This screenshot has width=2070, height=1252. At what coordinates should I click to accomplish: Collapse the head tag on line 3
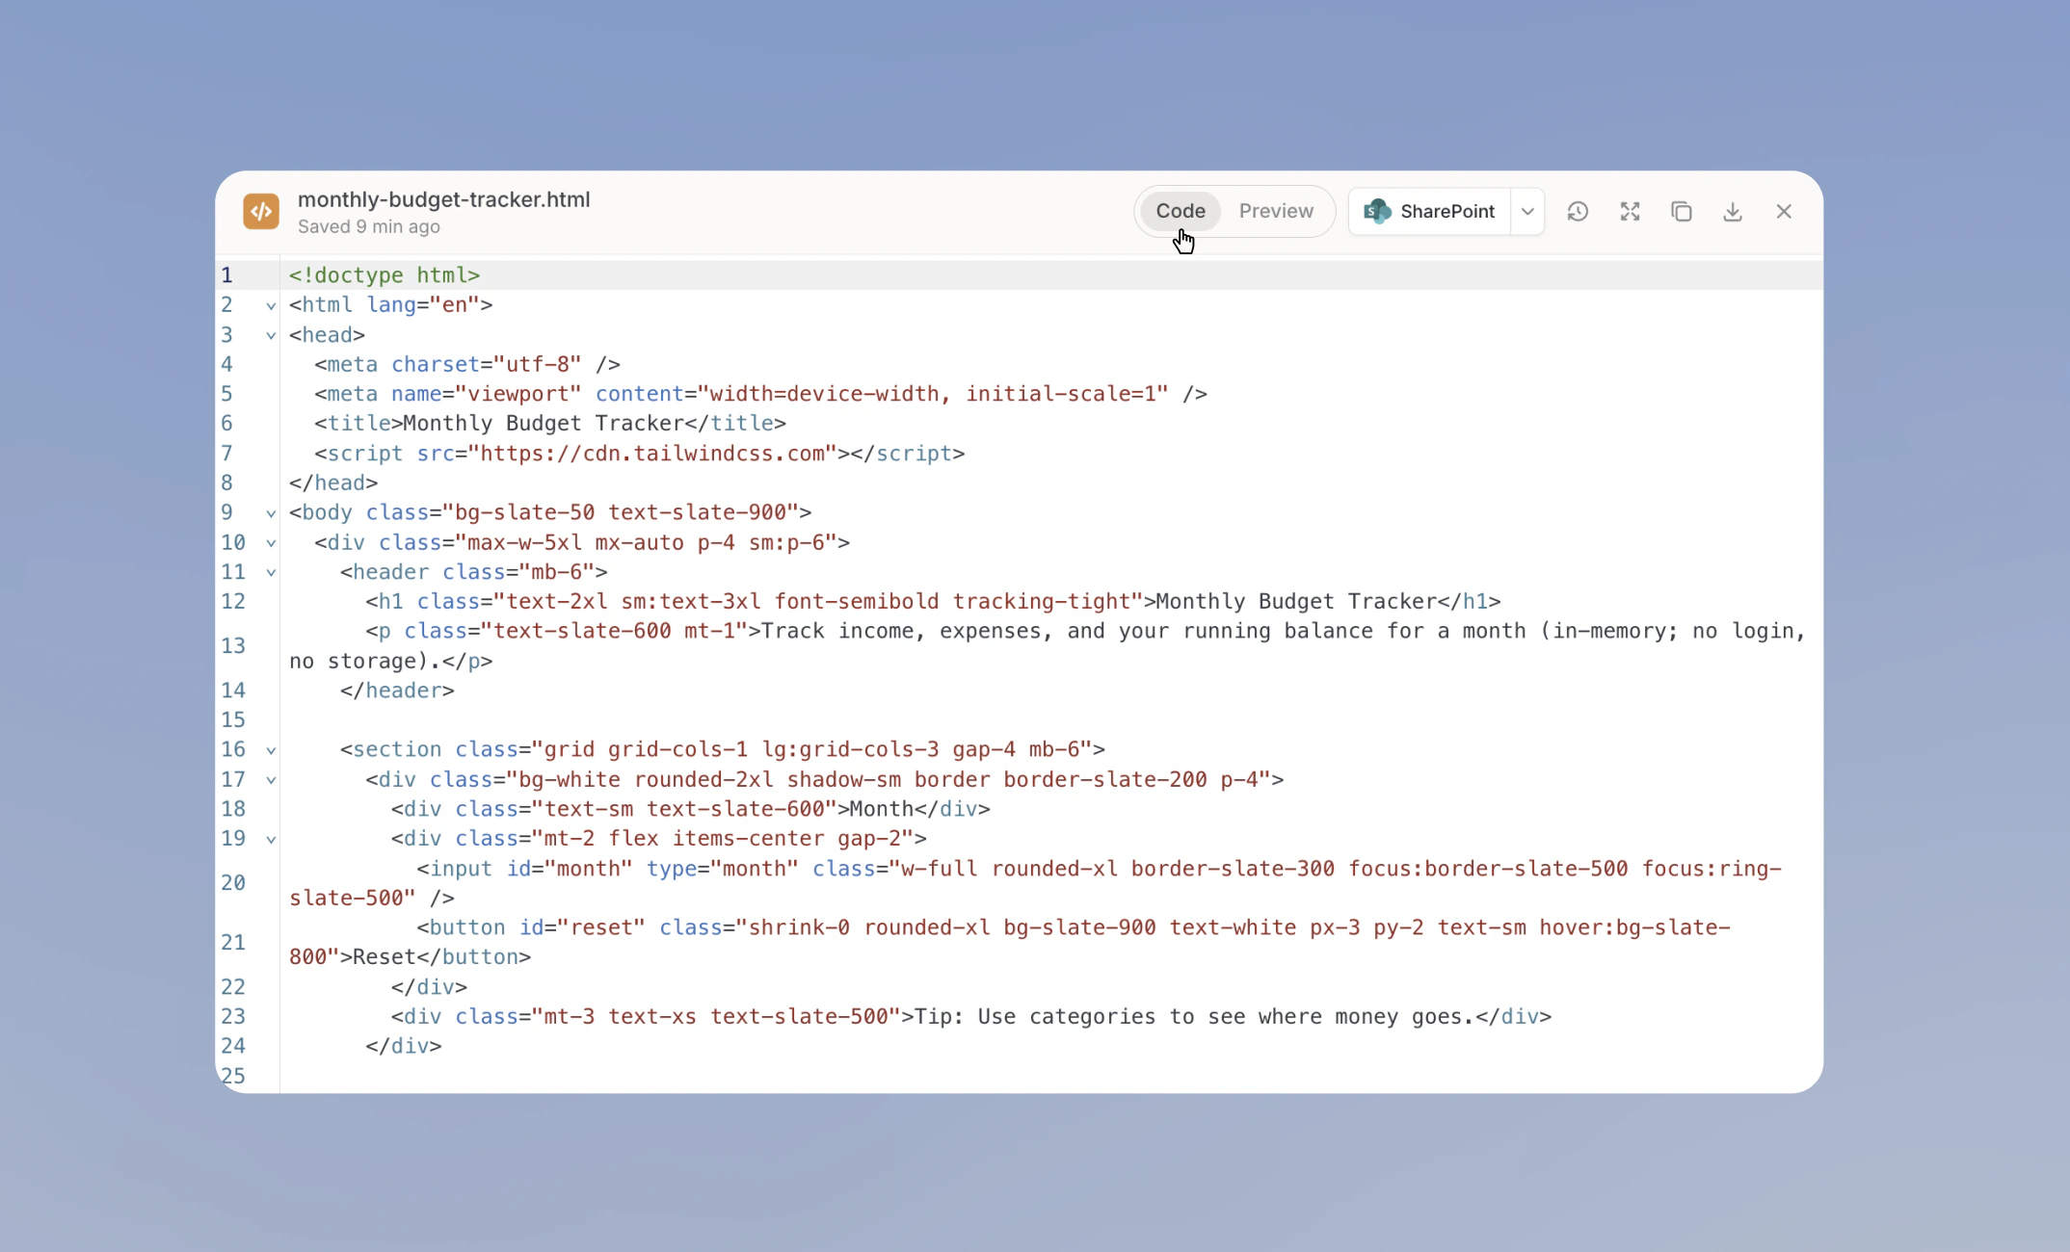click(271, 335)
